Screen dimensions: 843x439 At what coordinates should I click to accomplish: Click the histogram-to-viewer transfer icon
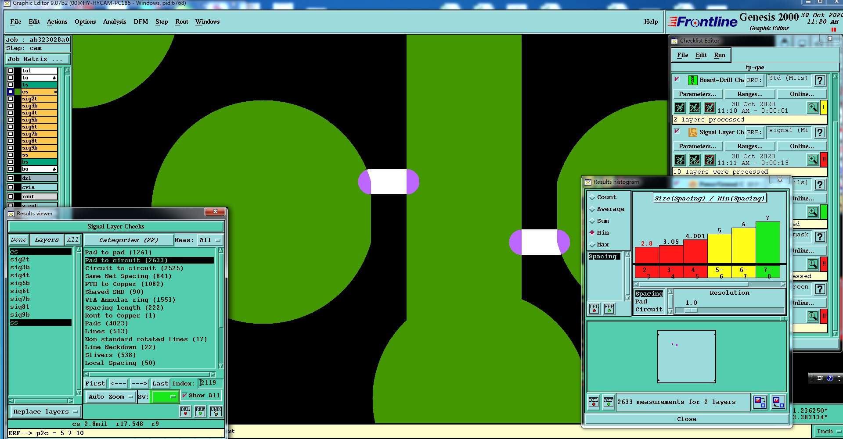click(x=760, y=402)
